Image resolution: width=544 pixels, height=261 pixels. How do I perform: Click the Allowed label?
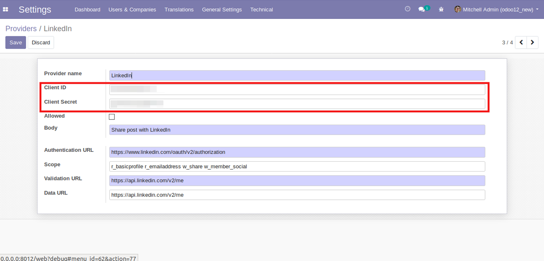pos(54,116)
